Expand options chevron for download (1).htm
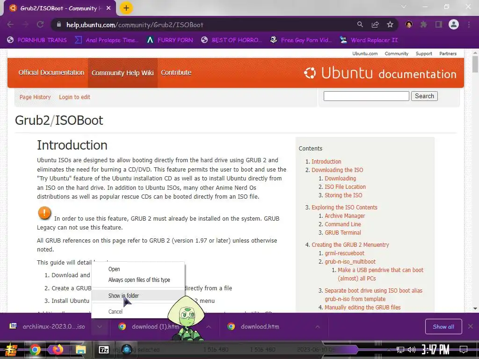This screenshot has height=359, width=479. [209, 327]
